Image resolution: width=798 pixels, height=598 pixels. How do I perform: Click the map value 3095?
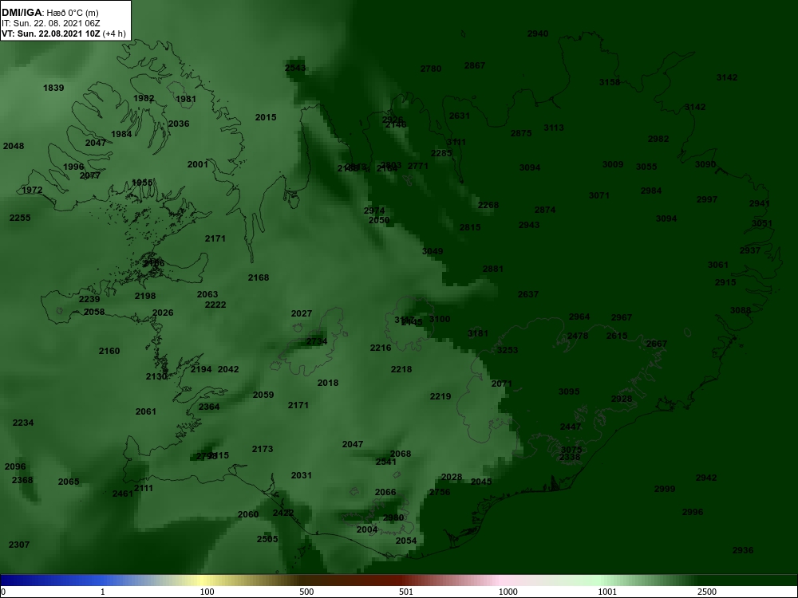(569, 391)
